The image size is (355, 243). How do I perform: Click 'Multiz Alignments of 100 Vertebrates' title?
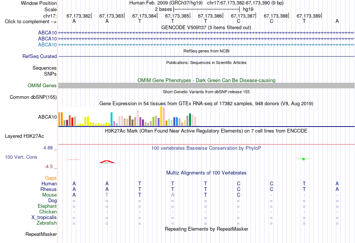click(x=206, y=173)
